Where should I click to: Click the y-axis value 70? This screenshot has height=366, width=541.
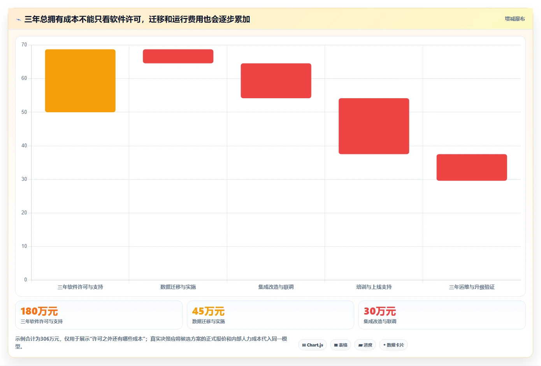pos(24,45)
